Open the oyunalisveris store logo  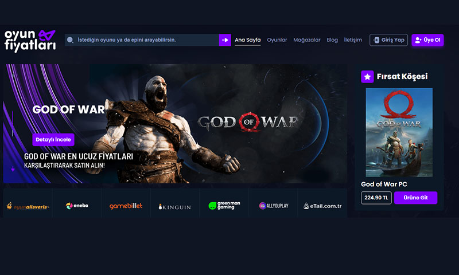click(28, 206)
